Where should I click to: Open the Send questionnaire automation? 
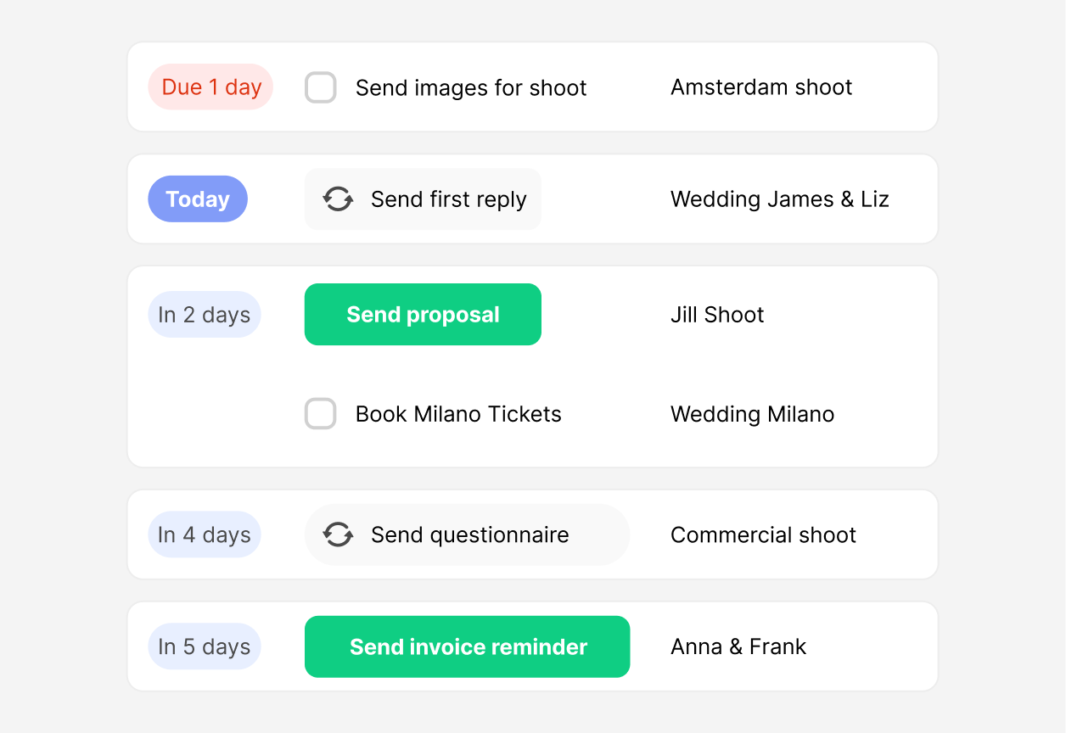coord(467,534)
